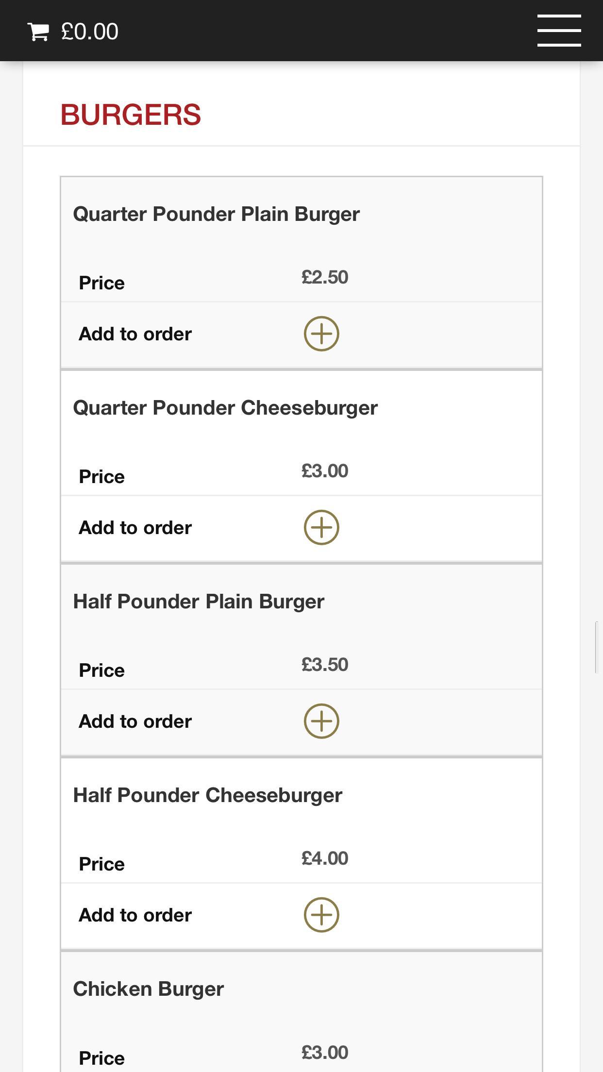Add Quarter Pounder Plain Burger to order
This screenshot has height=1072, width=603.
click(321, 334)
